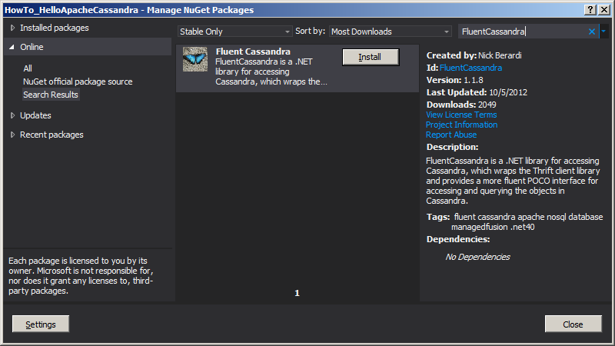Select NuGet official package source
615x346 pixels.
[78, 82]
